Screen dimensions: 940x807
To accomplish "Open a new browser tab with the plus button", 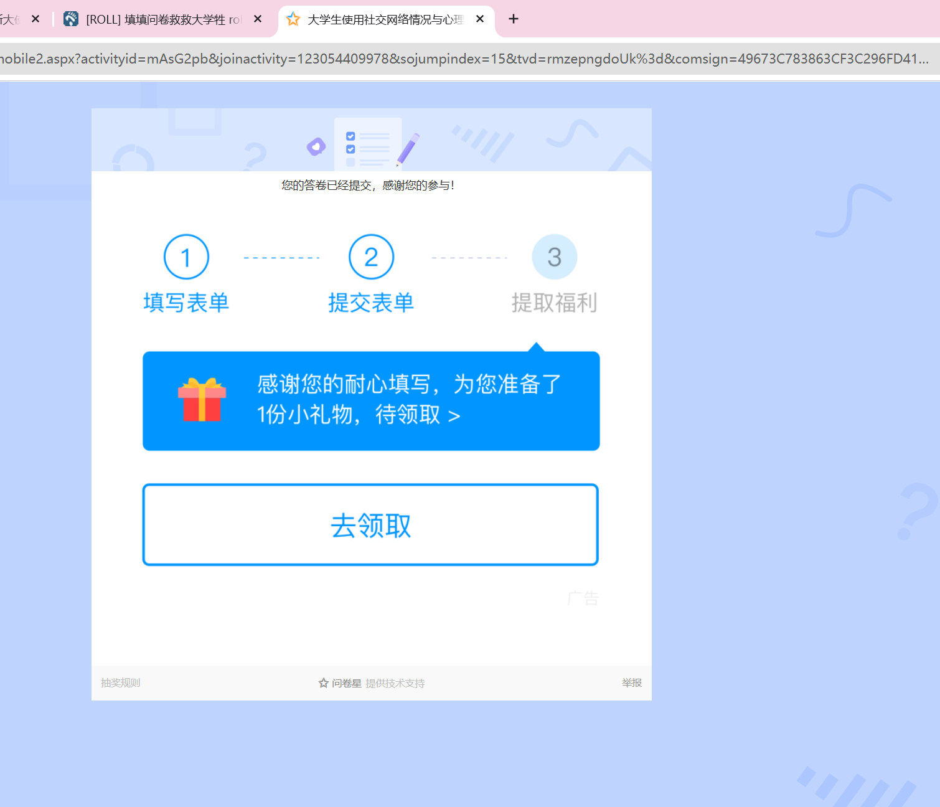I will coord(513,19).
